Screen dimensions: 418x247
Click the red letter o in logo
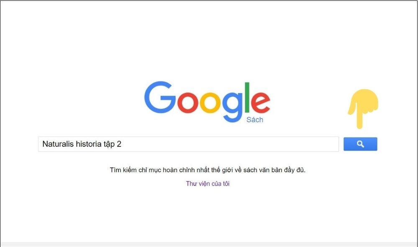[x=188, y=103]
